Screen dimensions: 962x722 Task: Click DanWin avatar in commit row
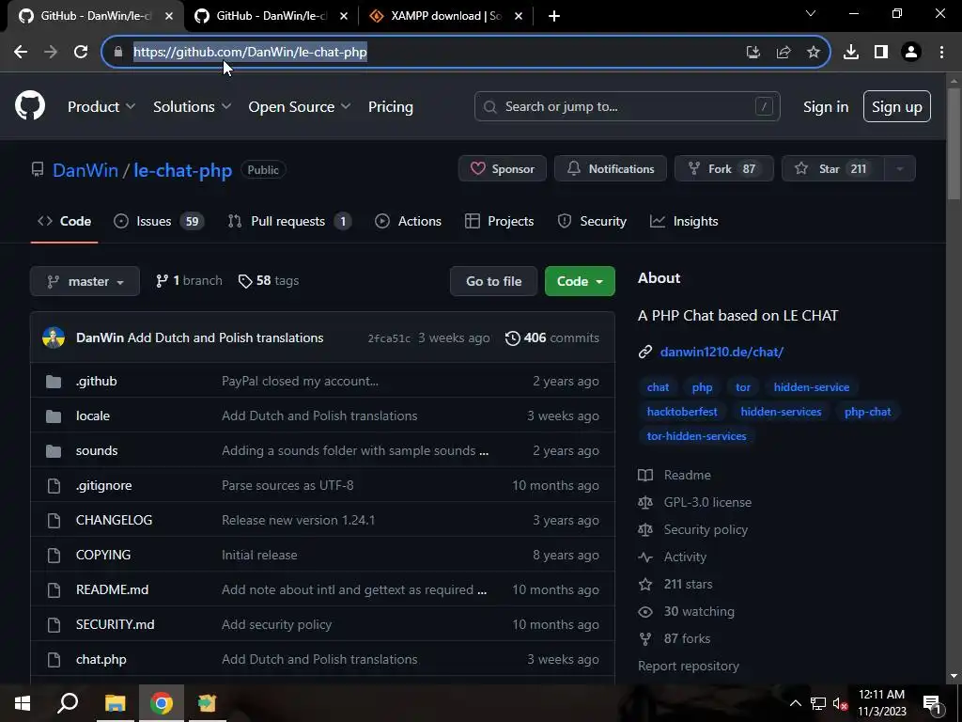click(54, 337)
